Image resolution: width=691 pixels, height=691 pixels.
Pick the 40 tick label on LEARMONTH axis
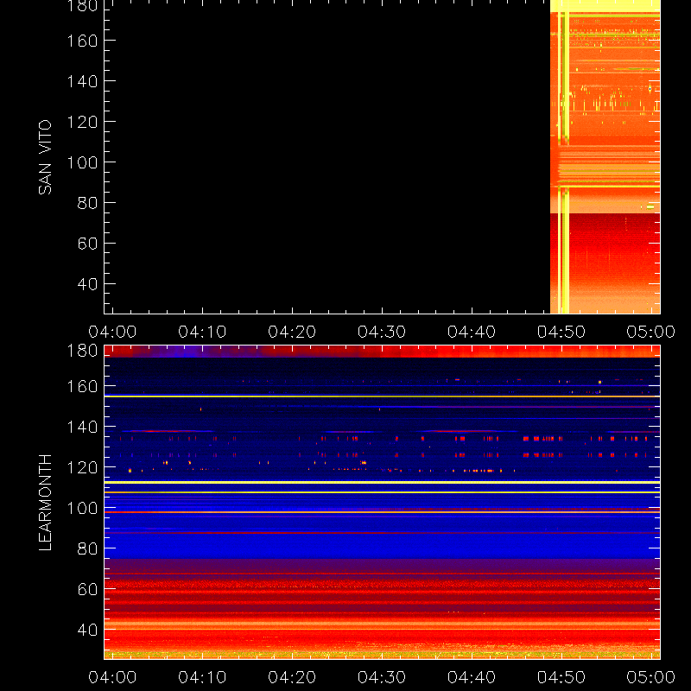click(x=87, y=630)
